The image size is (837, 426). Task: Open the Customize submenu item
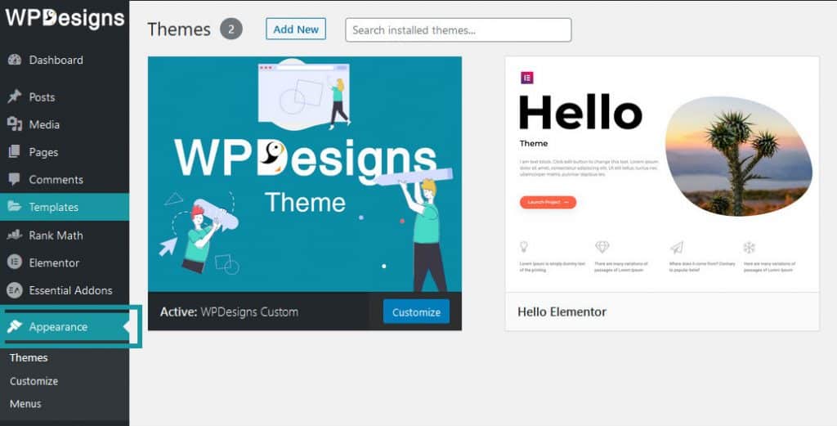[34, 381]
